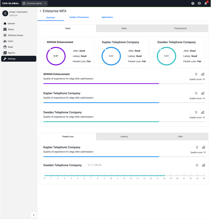
Task: Expand the Users submenu chevron
Action: [35, 41]
